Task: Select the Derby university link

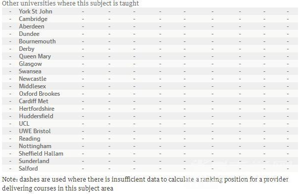Action: 27,49
